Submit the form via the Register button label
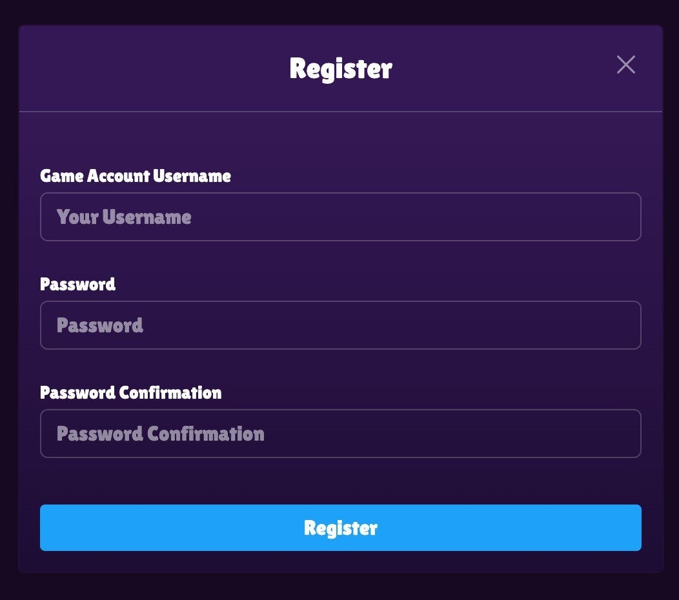 point(340,528)
